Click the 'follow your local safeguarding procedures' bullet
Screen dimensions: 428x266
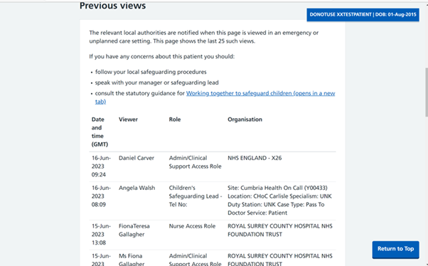pyautogui.click(x=151, y=72)
